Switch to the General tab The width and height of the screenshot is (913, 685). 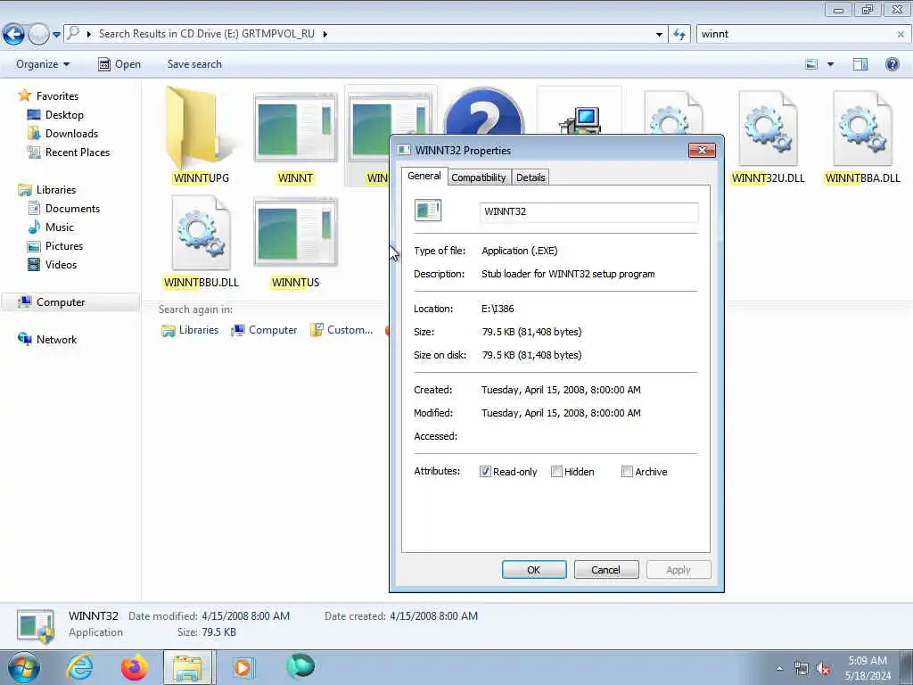424,176
